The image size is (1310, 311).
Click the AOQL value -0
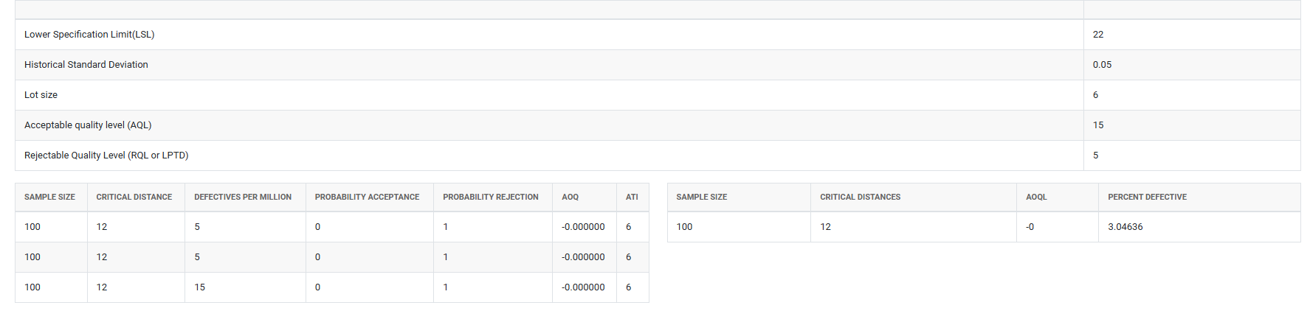click(x=1030, y=227)
